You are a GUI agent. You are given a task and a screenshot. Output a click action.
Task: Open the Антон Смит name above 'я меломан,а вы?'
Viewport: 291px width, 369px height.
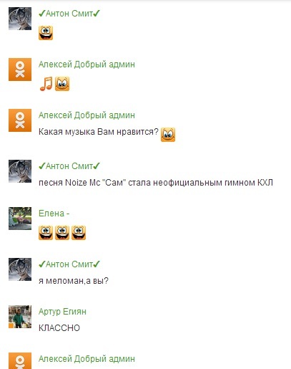click(x=69, y=264)
